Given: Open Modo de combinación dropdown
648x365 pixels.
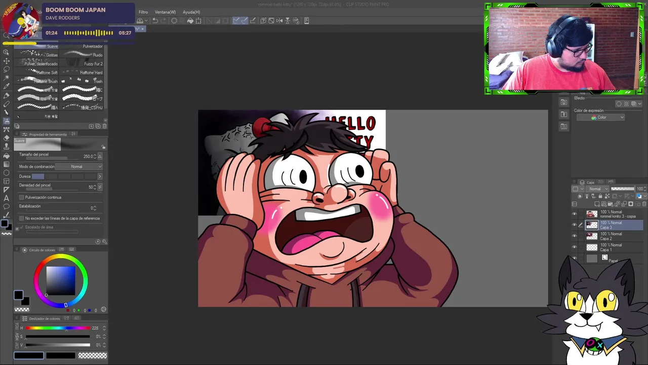Looking at the screenshot, I should click(78, 167).
